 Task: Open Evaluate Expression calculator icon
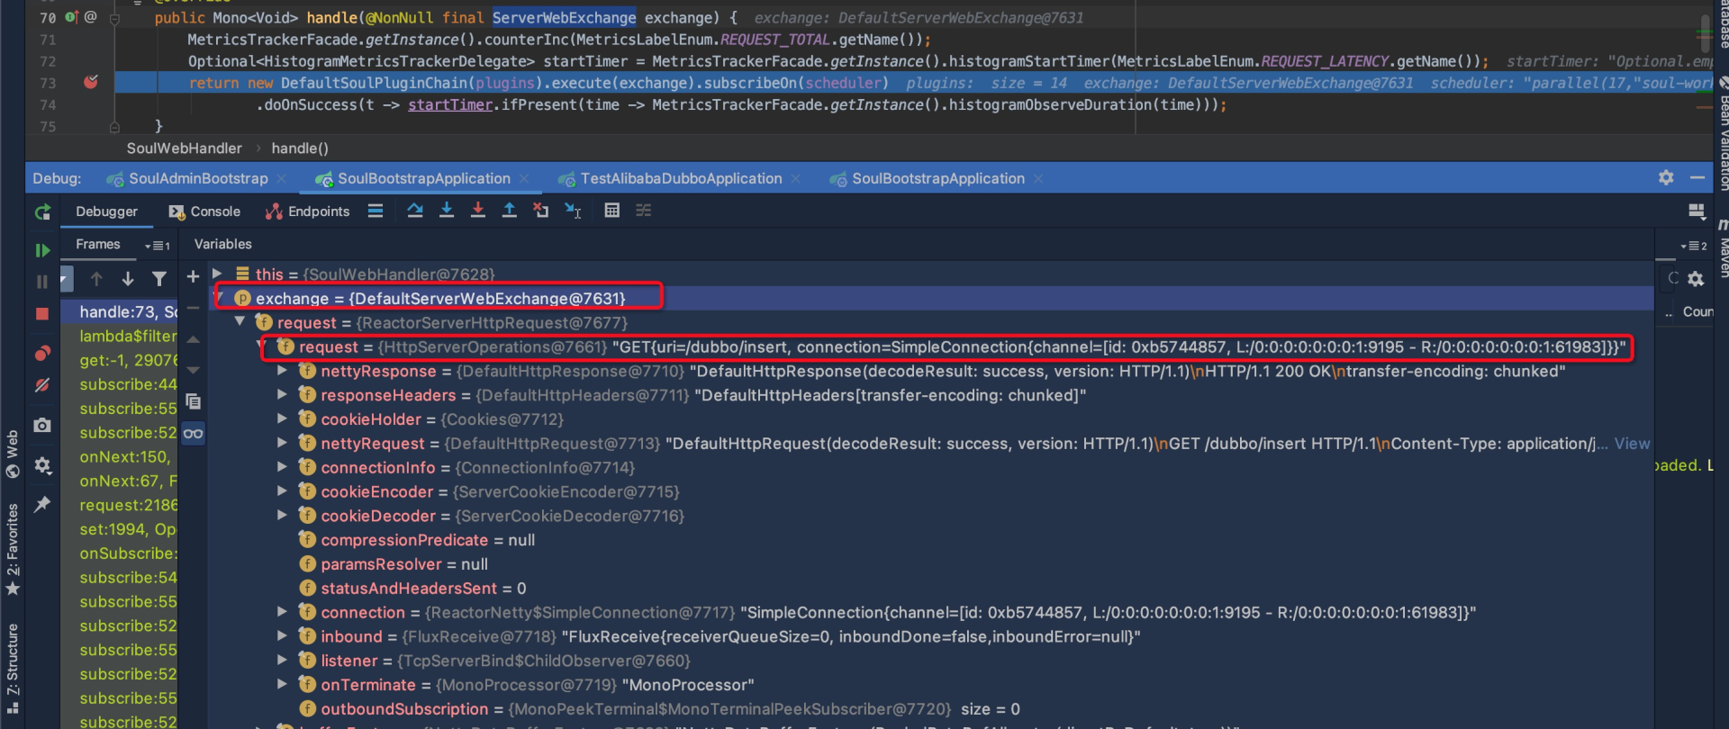(x=612, y=211)
